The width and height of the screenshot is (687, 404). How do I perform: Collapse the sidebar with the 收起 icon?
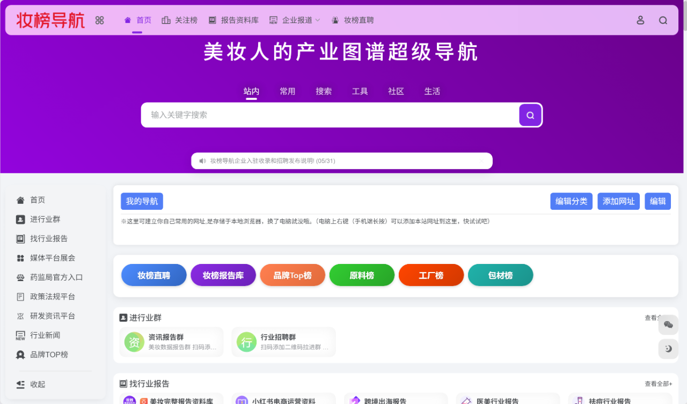pyautogui.click(x=20, y=385)
